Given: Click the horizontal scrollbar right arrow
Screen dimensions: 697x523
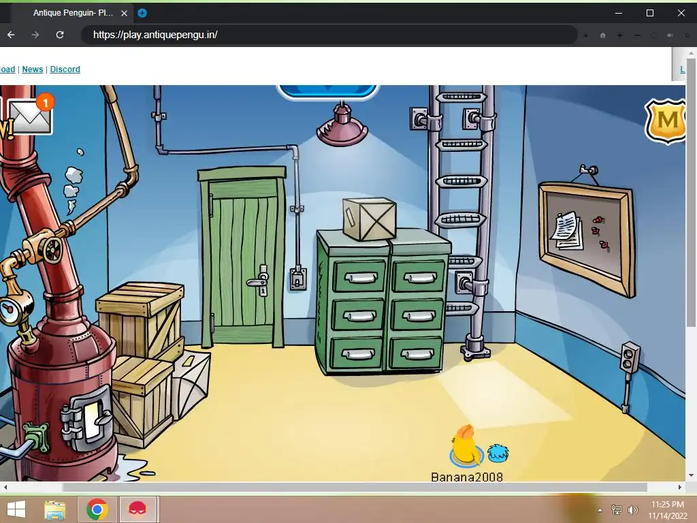Looking at the screenshot, I should (680, 488).
